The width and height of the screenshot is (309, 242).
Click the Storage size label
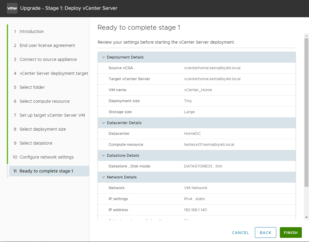click(x=120, y=112)
